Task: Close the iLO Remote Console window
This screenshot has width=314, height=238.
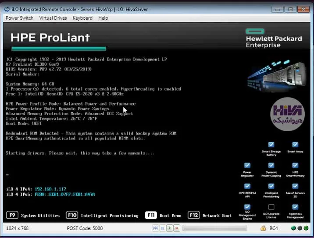Action: pos(303,9)
